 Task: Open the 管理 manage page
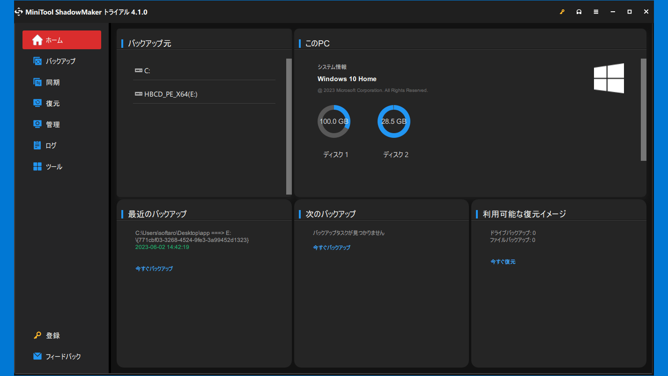click(x=62, y=124)
